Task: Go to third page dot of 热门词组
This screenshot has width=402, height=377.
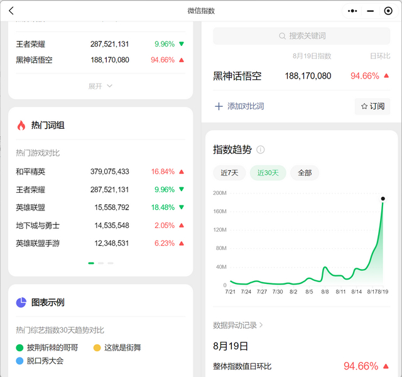Action: pos(111,263)
